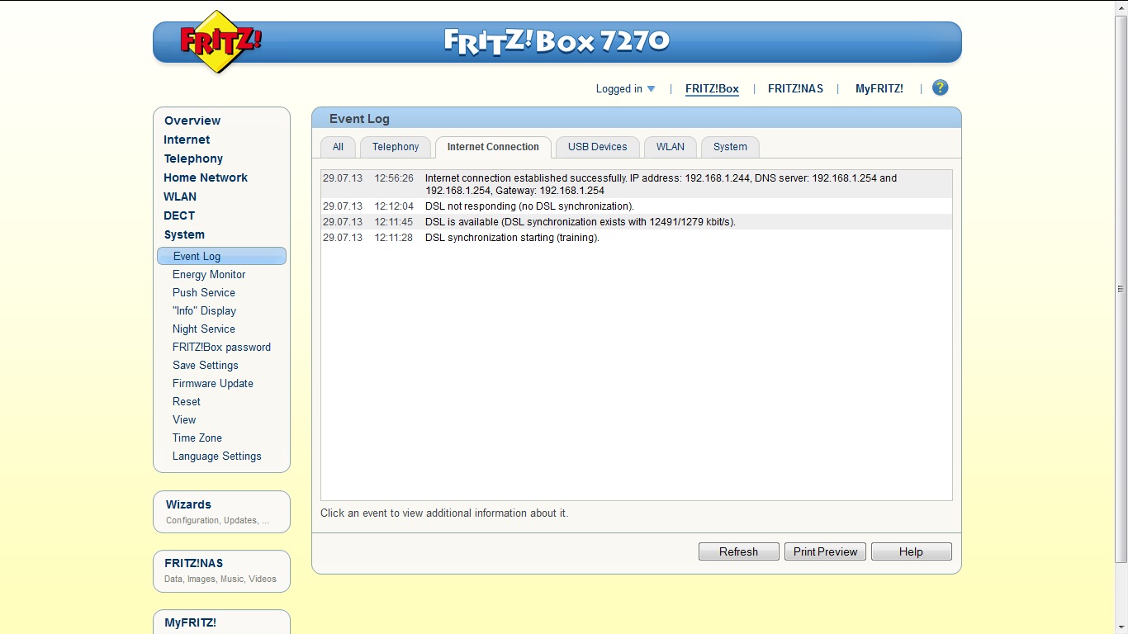Open the USB Devices tab
Screen dimensions: 1128x634
click(597, 147)
